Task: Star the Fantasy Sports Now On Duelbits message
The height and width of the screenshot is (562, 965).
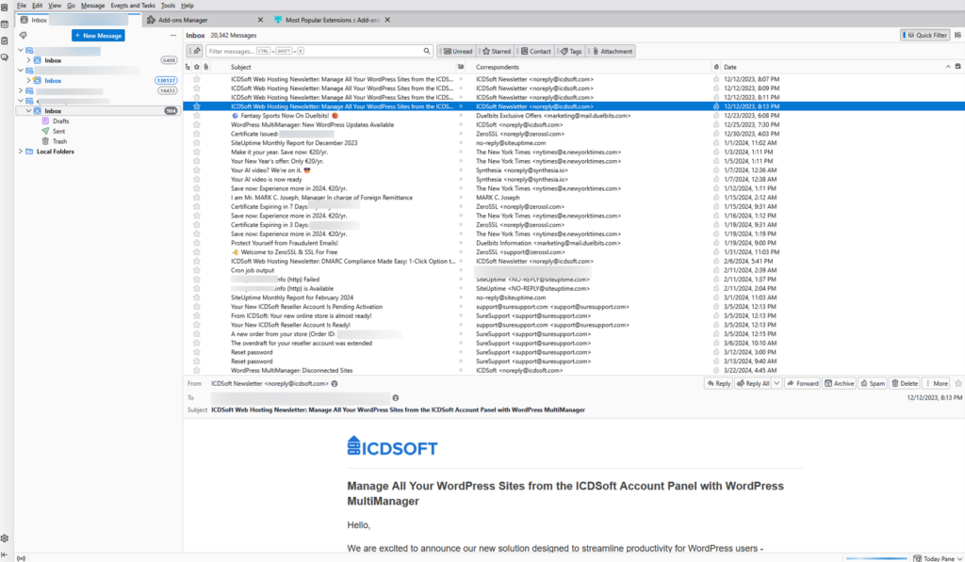Action: [x=196, y=116]
